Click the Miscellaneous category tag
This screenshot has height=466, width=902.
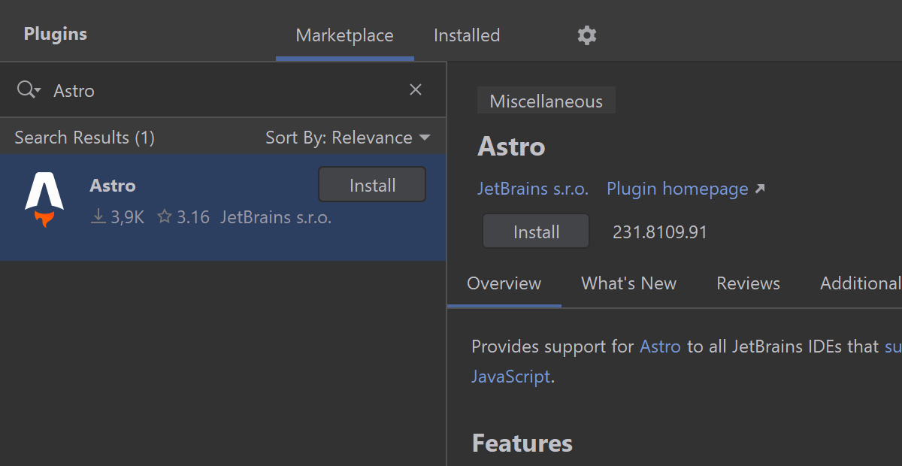[x=546, y=101]
